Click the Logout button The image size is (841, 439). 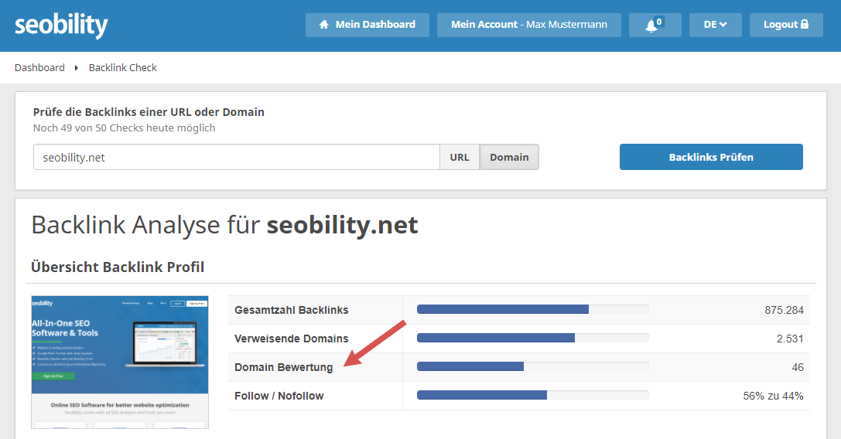coord(786,25)
